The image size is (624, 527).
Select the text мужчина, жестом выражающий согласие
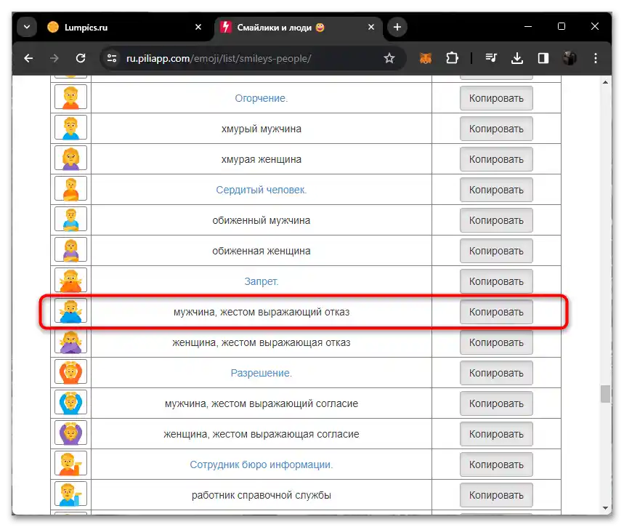pos(261,403)
